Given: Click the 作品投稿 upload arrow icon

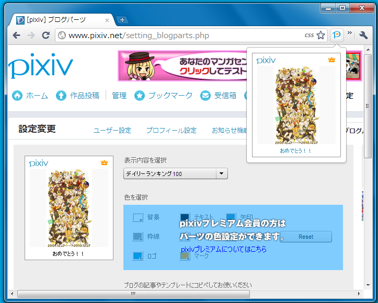Looking at the screenshot, I should [x=61, y=96].
